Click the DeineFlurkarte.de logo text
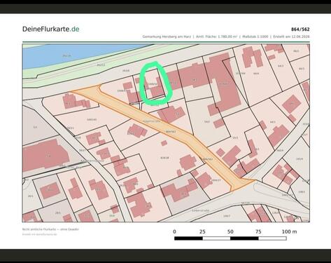Screen dimensions: 331x263 (50, 29)
